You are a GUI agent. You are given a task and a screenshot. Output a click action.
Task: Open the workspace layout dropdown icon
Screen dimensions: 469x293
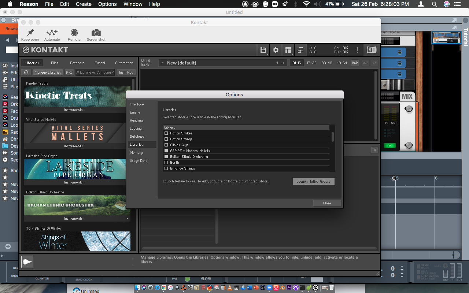point(288,50)
